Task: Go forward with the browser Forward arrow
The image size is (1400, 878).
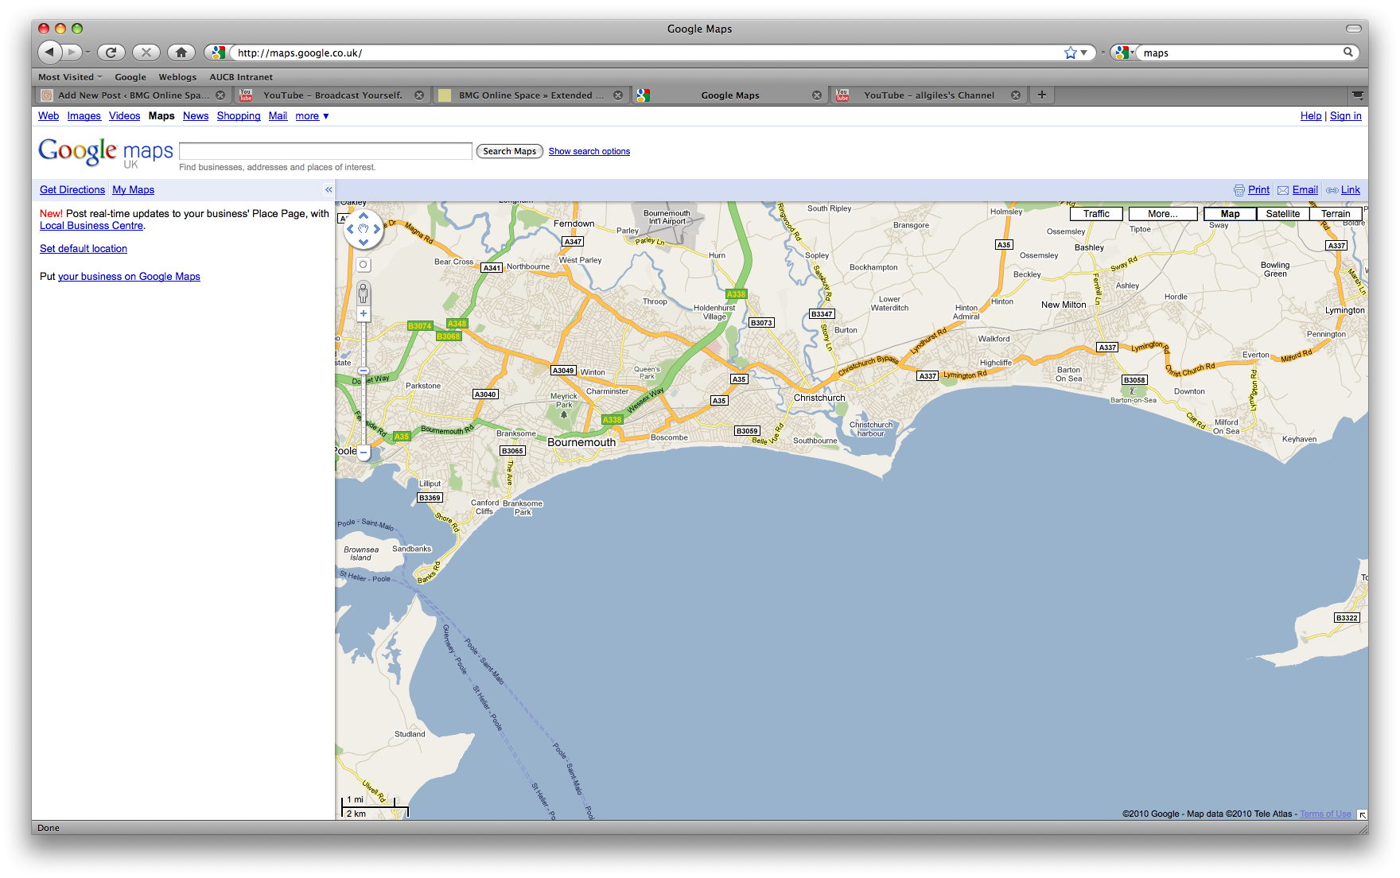Action: (72, 52)
